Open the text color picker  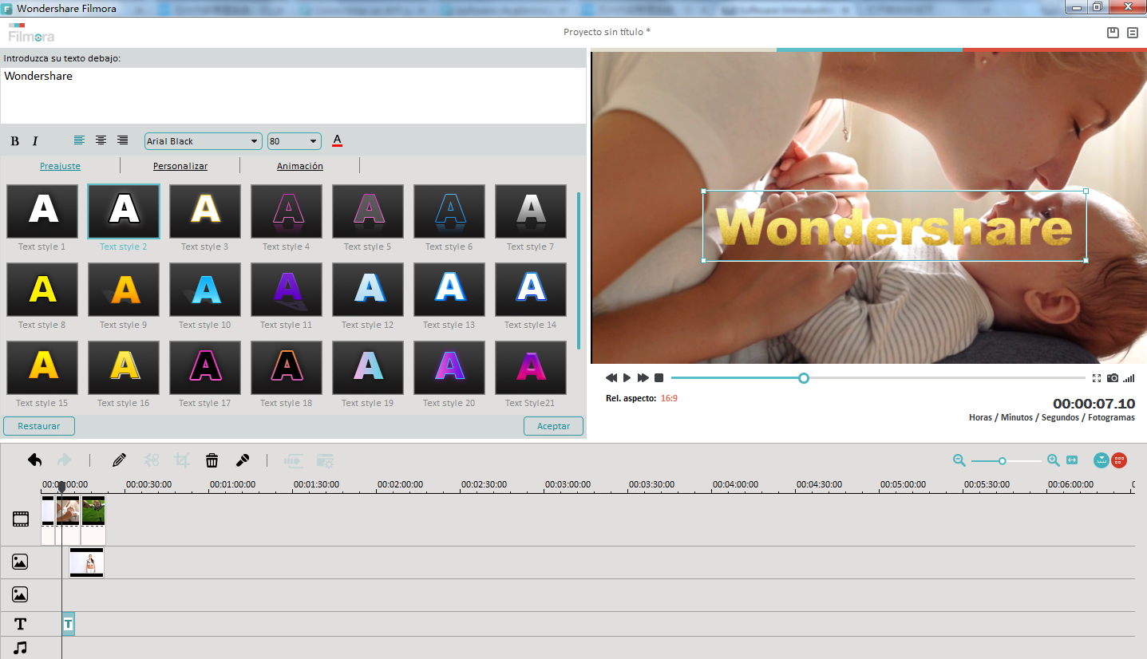337,140
